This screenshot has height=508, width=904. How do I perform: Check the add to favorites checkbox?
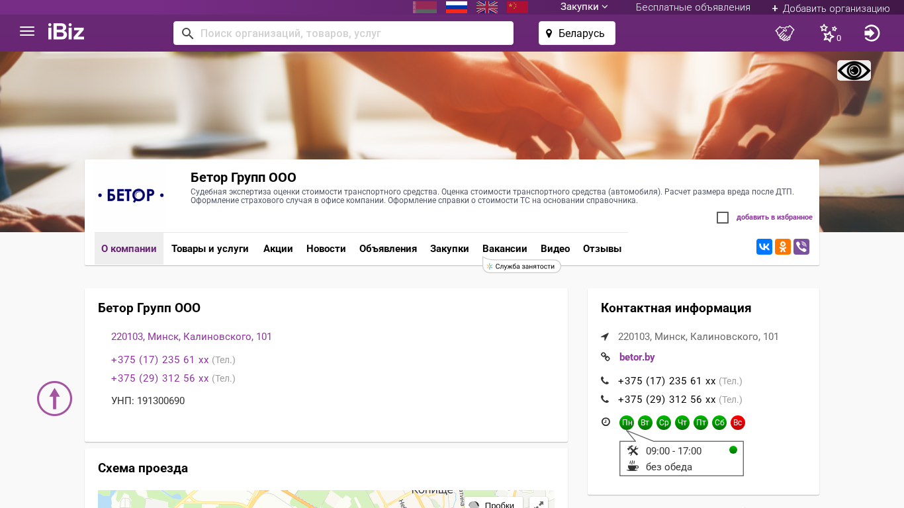click(x=723, y=218)
